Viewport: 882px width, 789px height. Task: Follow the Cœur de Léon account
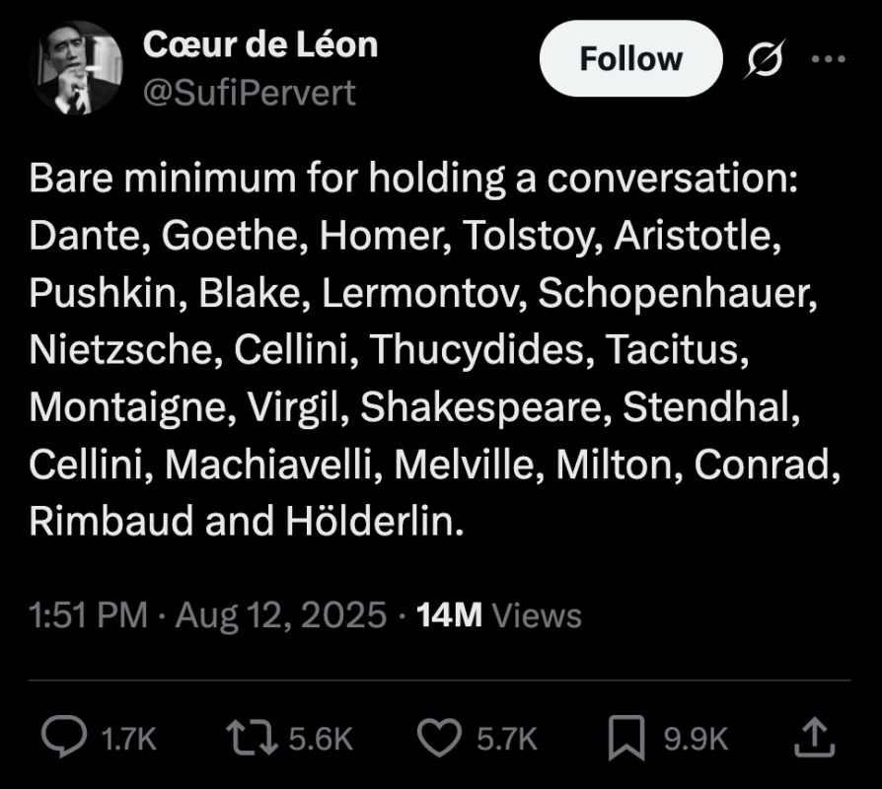(630, 60)
